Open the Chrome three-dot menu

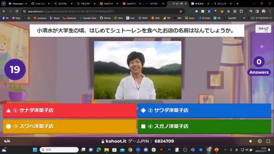pyautogui.click(x=270, y=11)
